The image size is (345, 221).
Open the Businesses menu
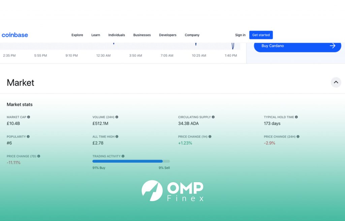point(142,35)
